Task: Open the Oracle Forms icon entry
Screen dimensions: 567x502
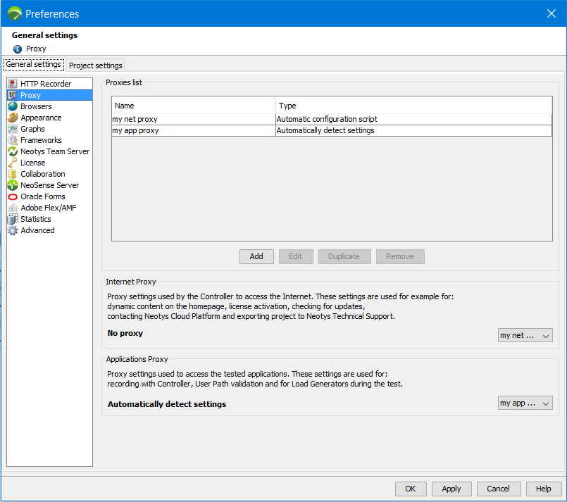Action: [13, 196]
